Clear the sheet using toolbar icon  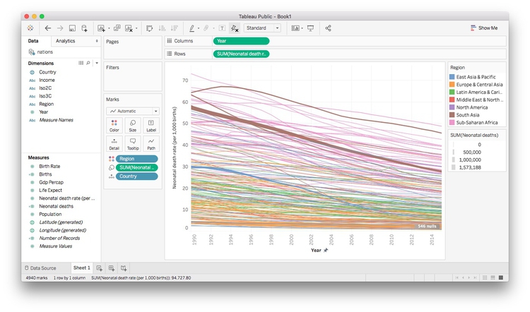129,28
